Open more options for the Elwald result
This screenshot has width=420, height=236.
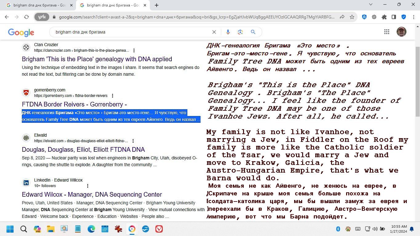[x=133, y=141]
